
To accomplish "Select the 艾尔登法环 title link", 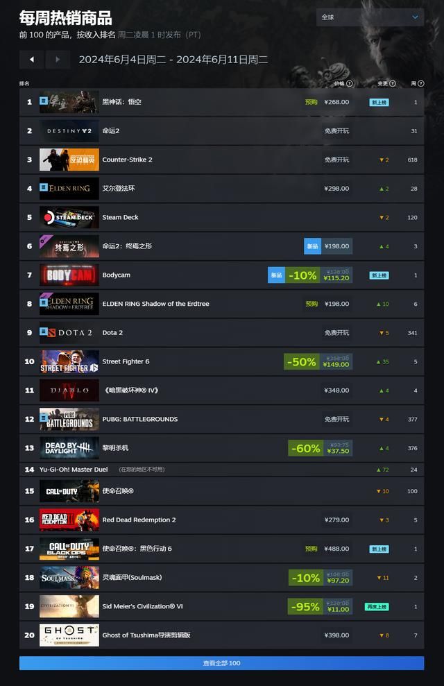I will click(119, 189).
